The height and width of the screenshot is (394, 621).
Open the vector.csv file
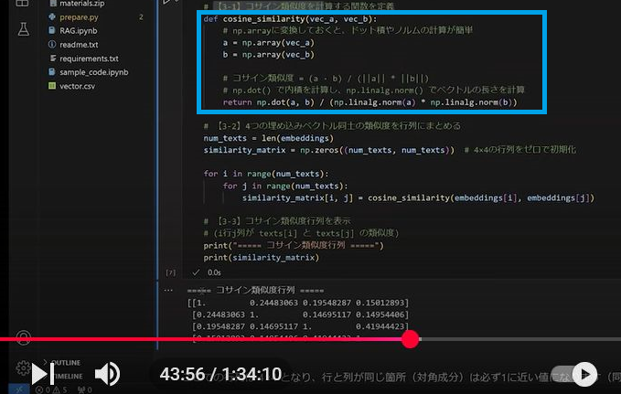77,86
